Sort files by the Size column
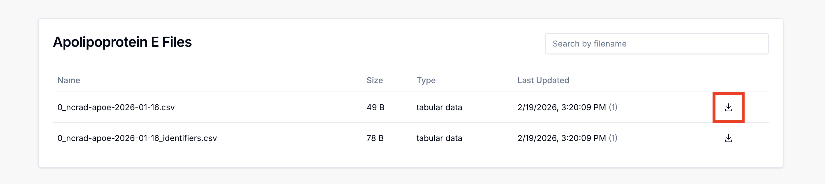Viewport: 825px width, 184px height. (375, 81)
